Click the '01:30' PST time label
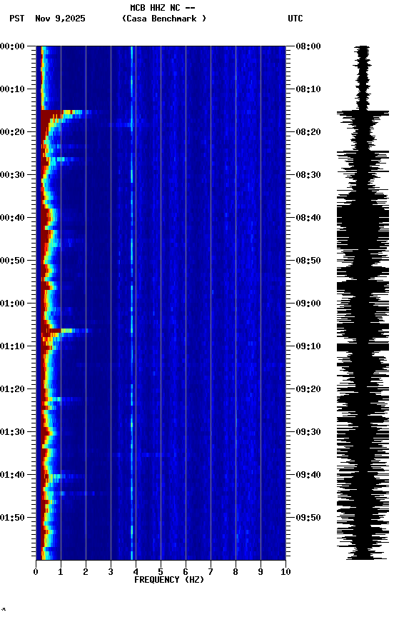Screen dimensions: 394x617 click(x=12, y=432)
